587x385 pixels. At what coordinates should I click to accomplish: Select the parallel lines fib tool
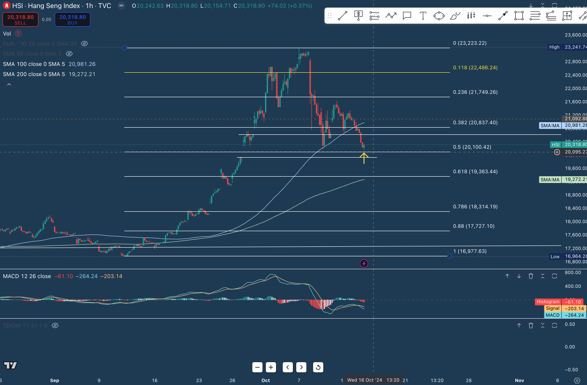(x=535, y=16)
